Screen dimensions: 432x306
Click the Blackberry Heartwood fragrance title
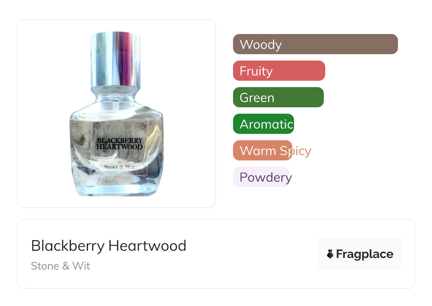(x=109, y=246)
